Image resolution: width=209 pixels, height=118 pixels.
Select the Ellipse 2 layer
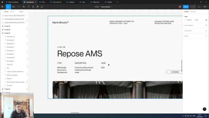click(x=9, y=79)
